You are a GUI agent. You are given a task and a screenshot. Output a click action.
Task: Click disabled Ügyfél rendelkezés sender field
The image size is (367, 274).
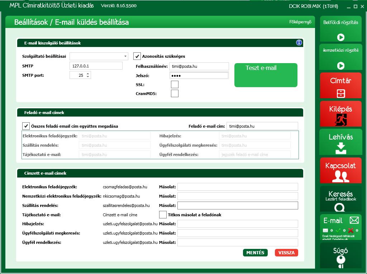pyautogui.click(x=255, y=154)
